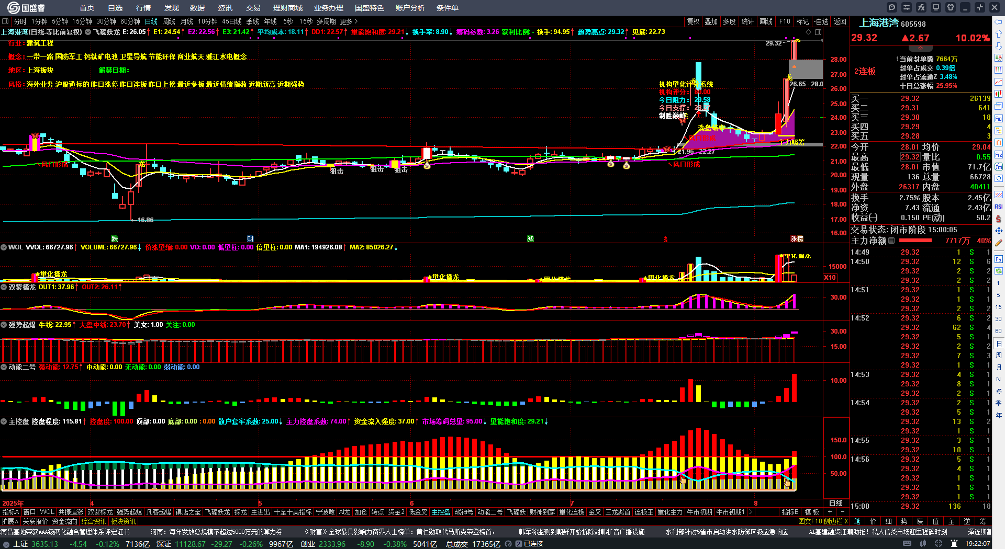The width and height of the screenshot is (1005, 549).
Task: Click the 返回 button
Action: pyautogui.click(x=840, y=21)
